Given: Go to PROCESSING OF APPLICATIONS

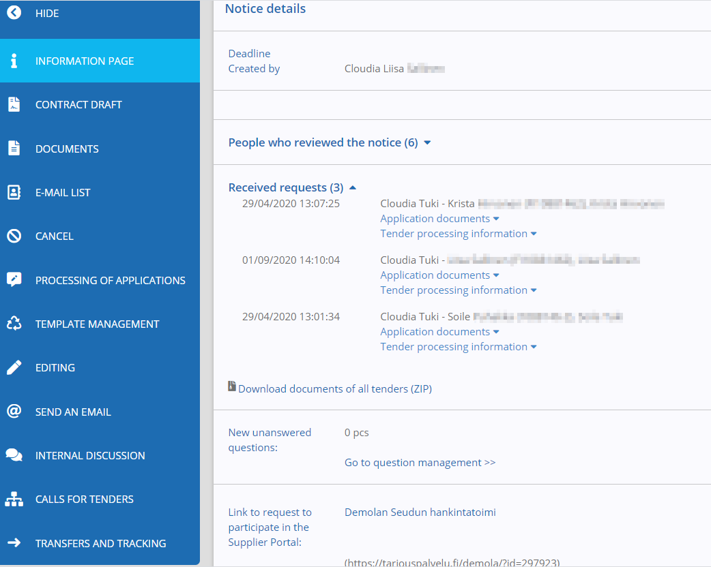Looking at the screenshot, I should click(x=100, y=280).
